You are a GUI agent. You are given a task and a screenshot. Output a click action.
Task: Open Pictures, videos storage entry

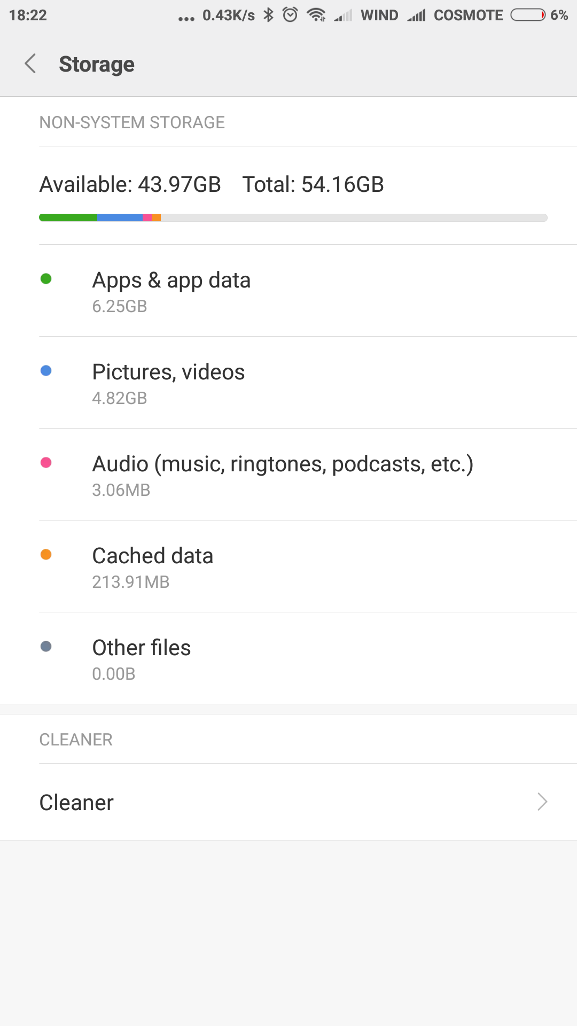pos(168,383)
